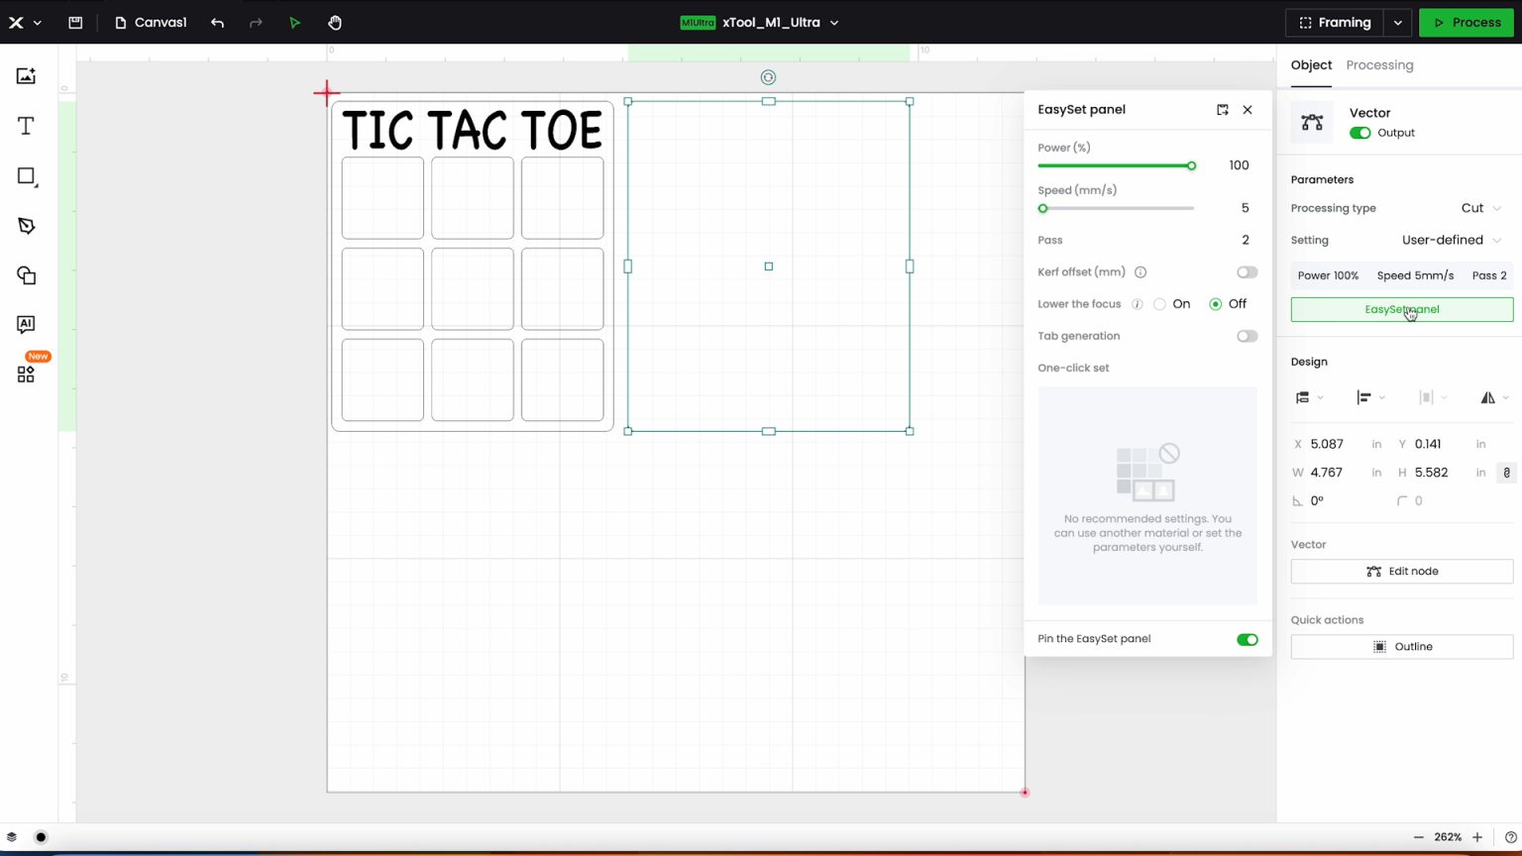
Task: Click the Undo arrow icon
Action: [x=217, y=23]
